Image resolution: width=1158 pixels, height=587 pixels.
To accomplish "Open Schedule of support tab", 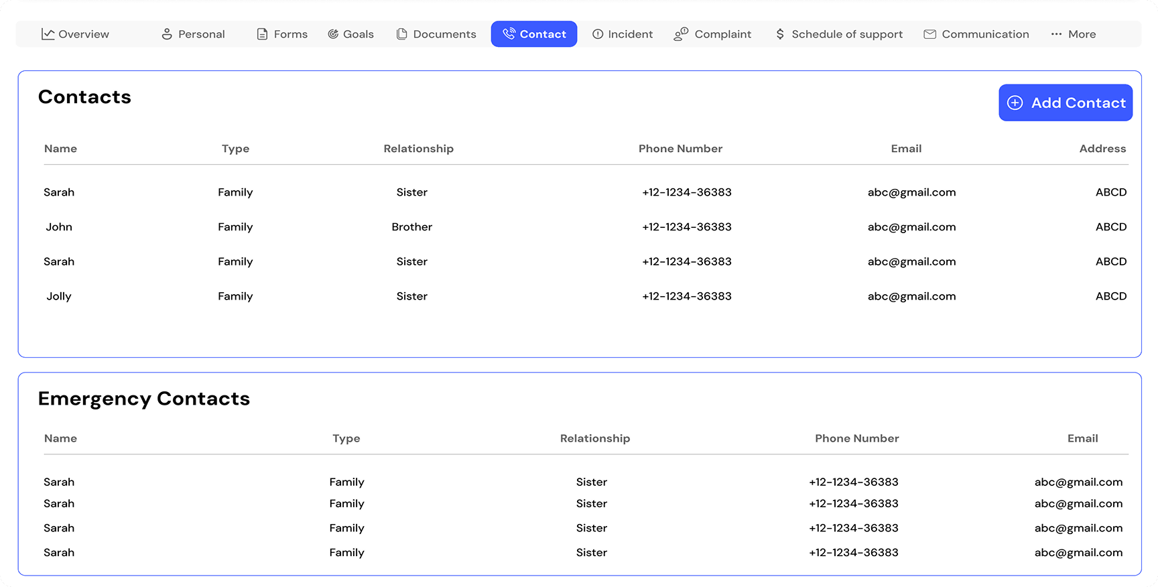I will pyautogui.click(x=840, y=34).
